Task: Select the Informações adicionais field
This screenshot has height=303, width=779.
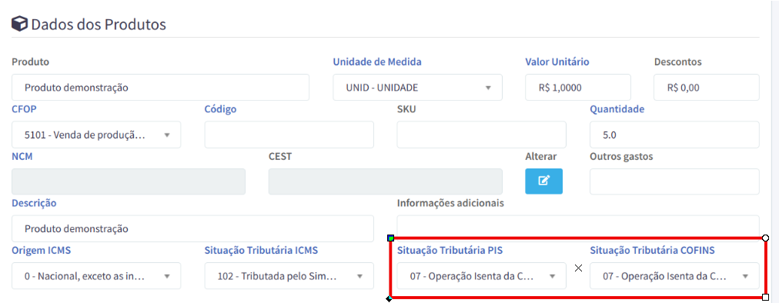Action: (x=578, y=226)
